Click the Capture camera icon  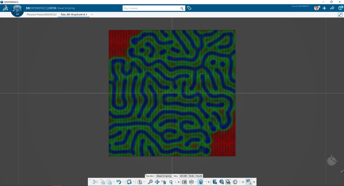(x=185, y=182)
